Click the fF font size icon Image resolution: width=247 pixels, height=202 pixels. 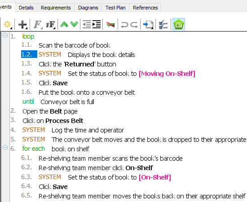[x=51, y=24]
